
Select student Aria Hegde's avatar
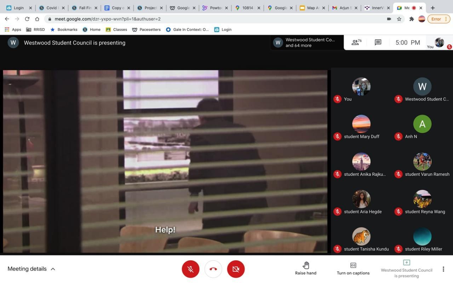pyautogui.click(x=361, y=199)
